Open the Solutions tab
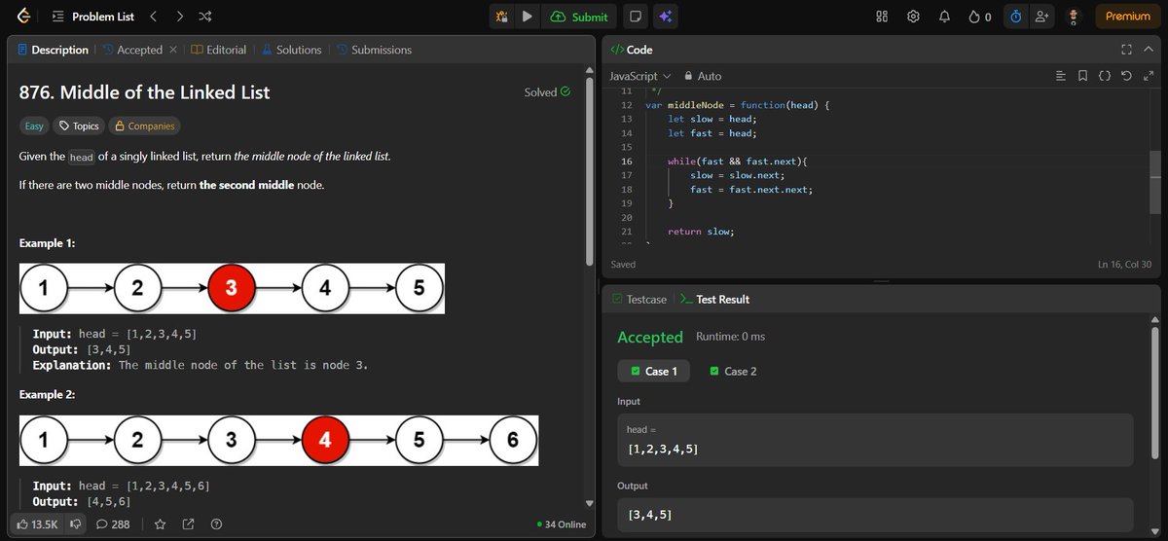Screen dimensions: 1168x541 [x=290, y=50]
